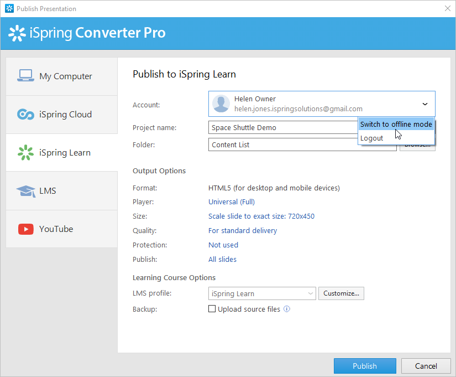The width and height of the screenshot is (456, 377).
Task: Click the My Computer laptop icon
Action: coord(25,75)
